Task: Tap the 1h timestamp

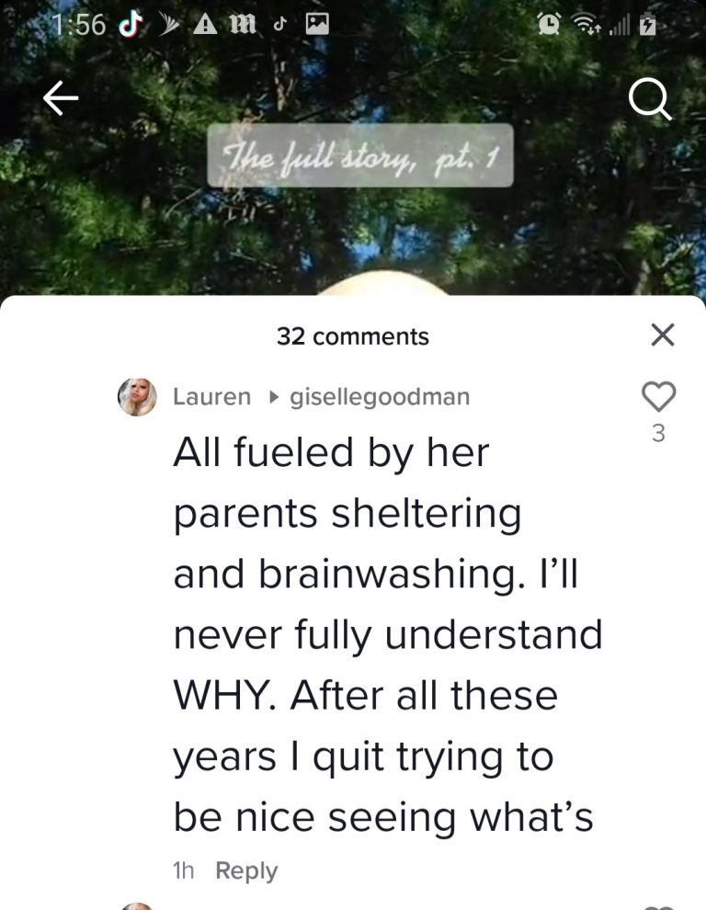Action: tap(184, 870)
